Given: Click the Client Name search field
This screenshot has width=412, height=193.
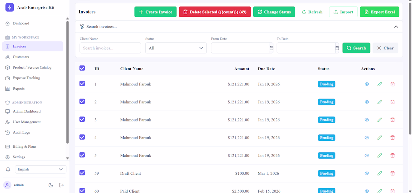Looking at the screenshot, I should 110,48.
